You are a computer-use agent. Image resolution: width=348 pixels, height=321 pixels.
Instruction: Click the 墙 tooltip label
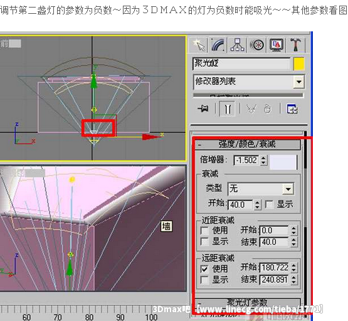coord(166,226)
